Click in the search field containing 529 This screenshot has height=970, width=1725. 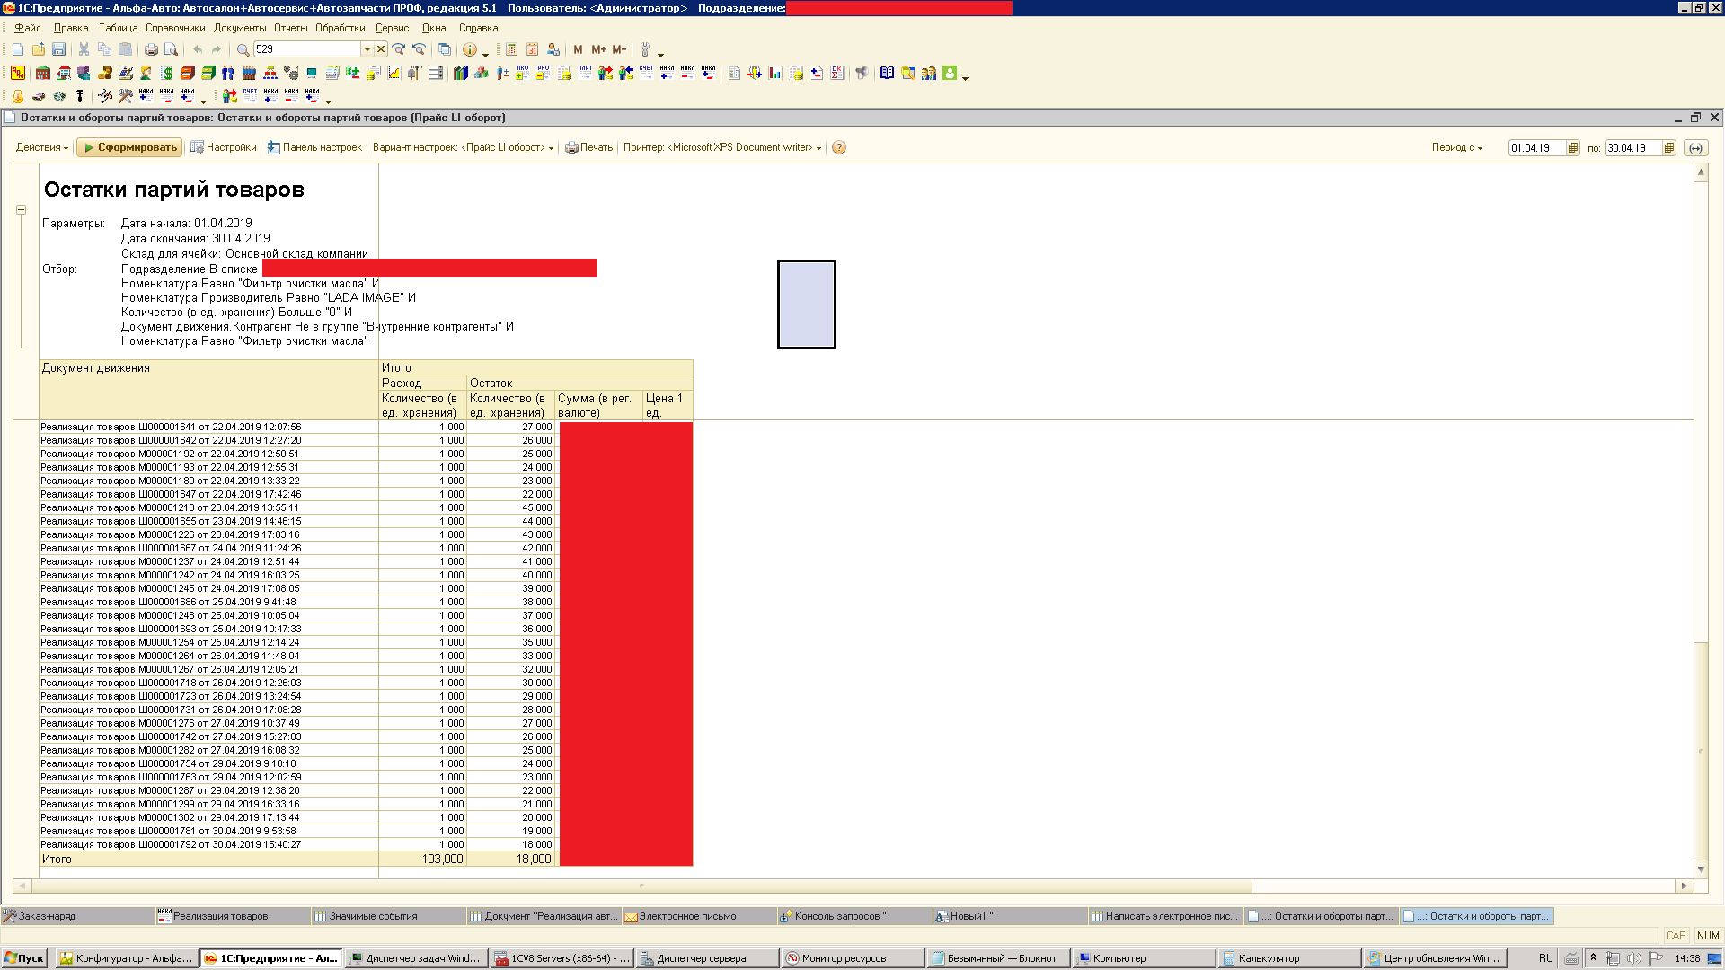pyautogui.click(x=307, y=49)
